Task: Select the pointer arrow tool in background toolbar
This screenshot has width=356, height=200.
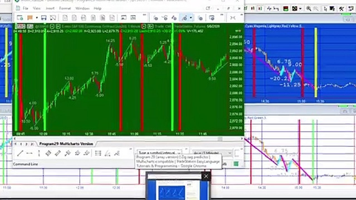Action: click(326, 9)
